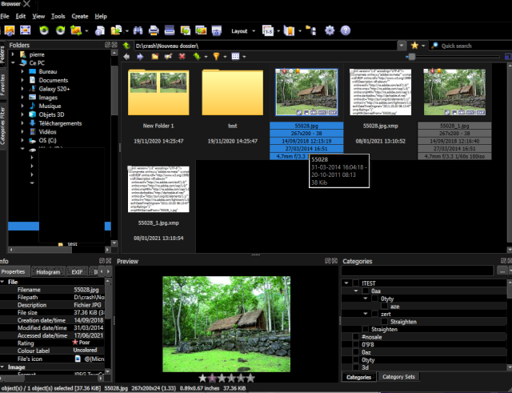The height and width of the screenshot is (393, 512).
Task: Click the orange Filter funnel icon
Action: pyautogui.click(x=216, y=57)
